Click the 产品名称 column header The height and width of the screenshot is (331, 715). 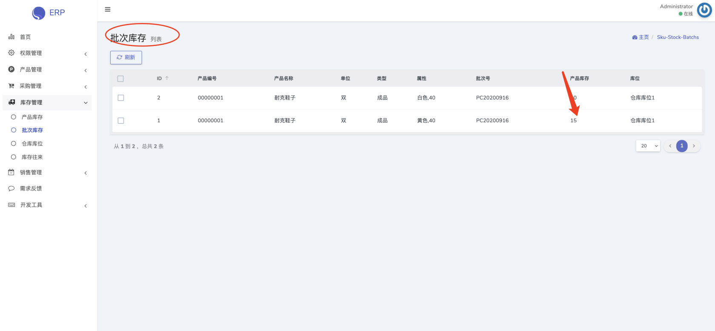click(x=283, y=78)
